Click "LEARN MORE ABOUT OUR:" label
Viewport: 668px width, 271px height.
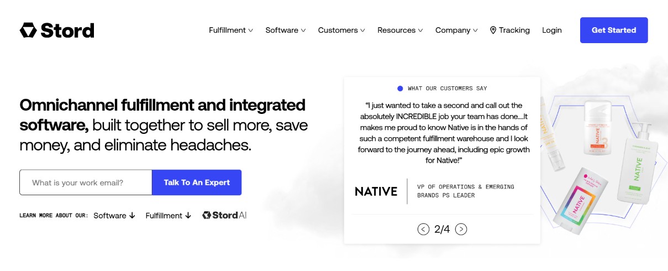tap(54, 216)
